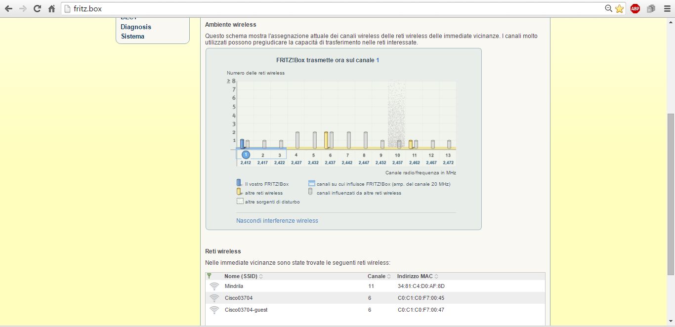Click the address bar showing fritz.box
The image size is (675, 327).
336,8
